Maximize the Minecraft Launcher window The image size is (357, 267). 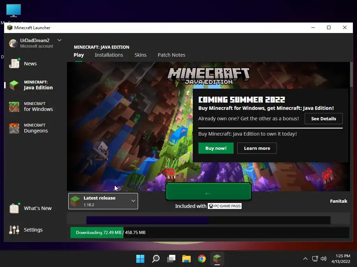tap(329, 28)
